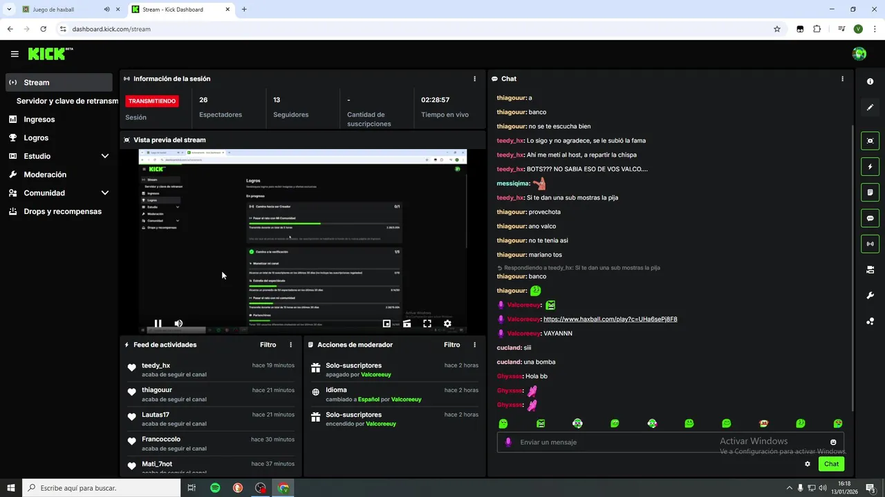Click thiagouur in activity feed
885x497 pixels.
click(156, 390)
